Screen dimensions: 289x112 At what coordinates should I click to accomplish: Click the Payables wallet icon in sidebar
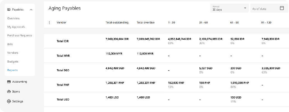tap(9, 9)
